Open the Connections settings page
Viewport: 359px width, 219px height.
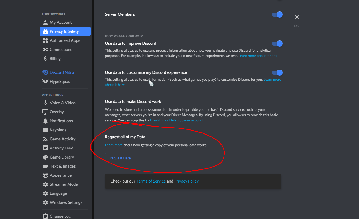65,50
